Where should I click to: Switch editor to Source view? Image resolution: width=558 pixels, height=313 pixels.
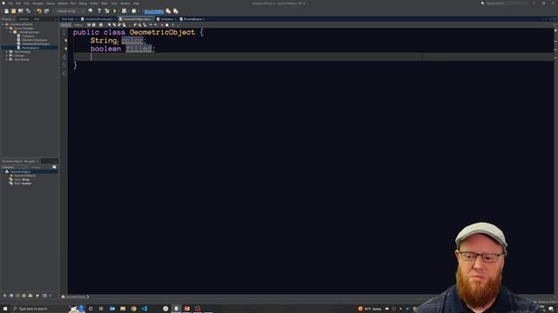point(66,25)
